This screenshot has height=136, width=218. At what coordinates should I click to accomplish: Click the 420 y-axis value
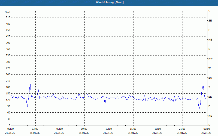8,36
